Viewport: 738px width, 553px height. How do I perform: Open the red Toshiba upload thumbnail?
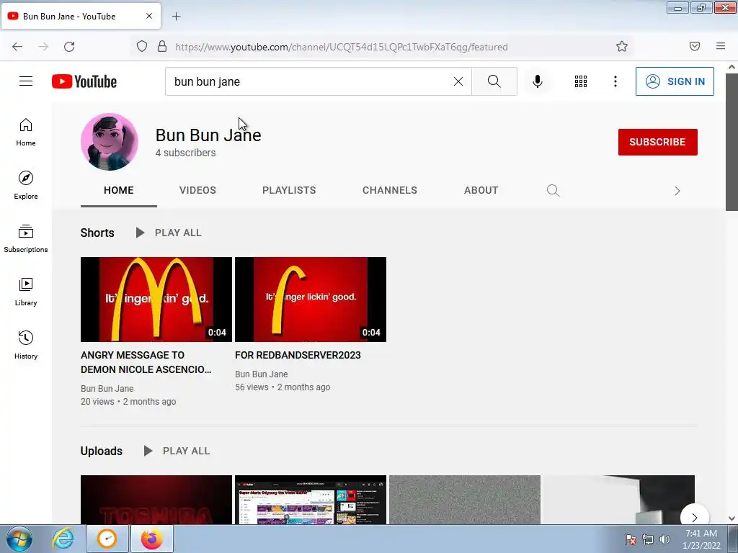tap(156, 500)
